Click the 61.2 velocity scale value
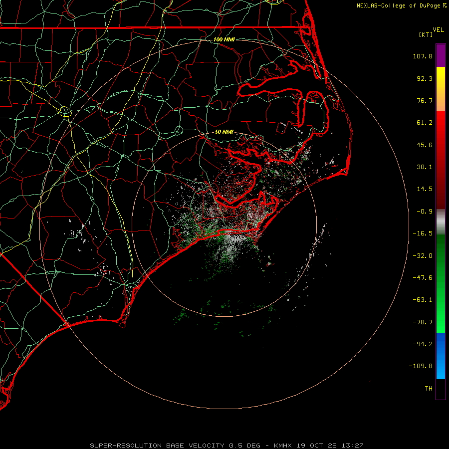449x449 pixels. [425, 123]
